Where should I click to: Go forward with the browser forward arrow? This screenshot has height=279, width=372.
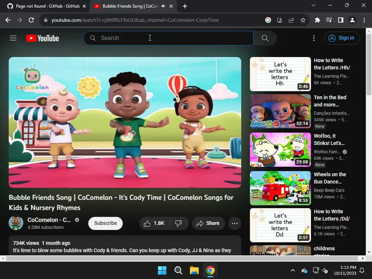click(20, 20)
